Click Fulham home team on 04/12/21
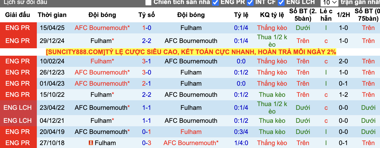 point(102,121)
